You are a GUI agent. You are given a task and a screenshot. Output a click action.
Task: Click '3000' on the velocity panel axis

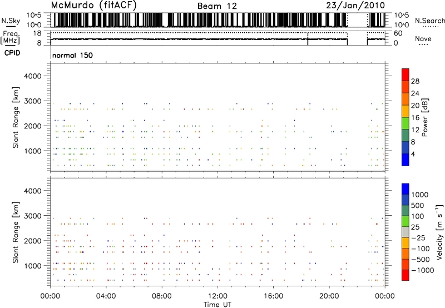coord(33,216)
